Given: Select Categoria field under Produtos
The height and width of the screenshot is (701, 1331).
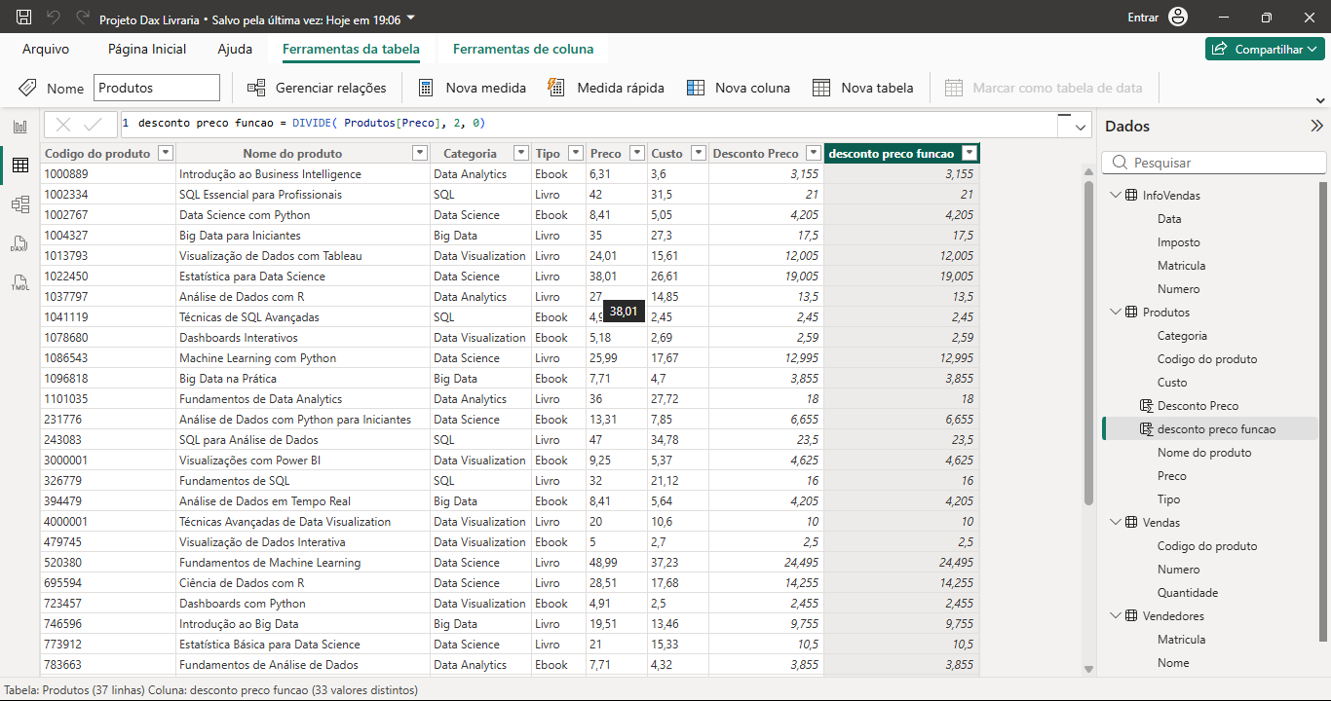Looking at the screenshot, I should (1182, 336).
